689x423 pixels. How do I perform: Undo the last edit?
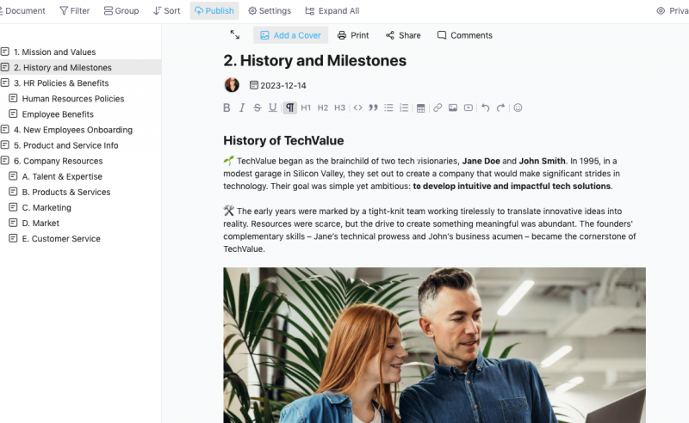click(x=485, y=108)
